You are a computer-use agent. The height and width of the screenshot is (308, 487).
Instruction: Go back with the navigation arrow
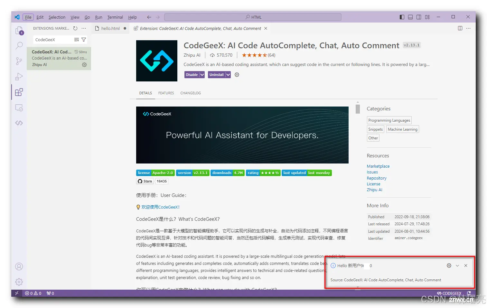(149, 17)
